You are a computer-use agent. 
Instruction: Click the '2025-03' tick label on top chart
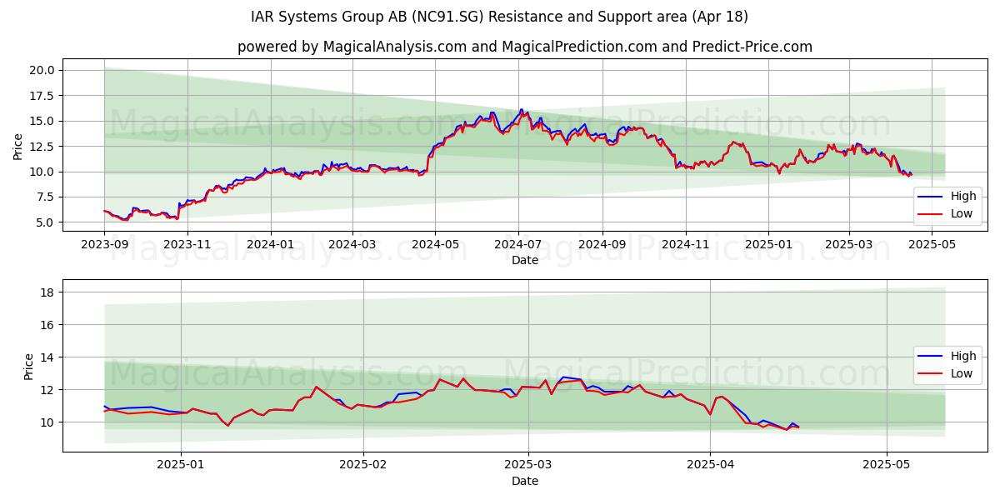pyautogui.click(x=848, y=246)
